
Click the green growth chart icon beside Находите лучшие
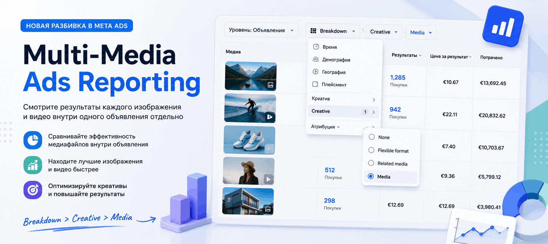(x=33, y=165)
